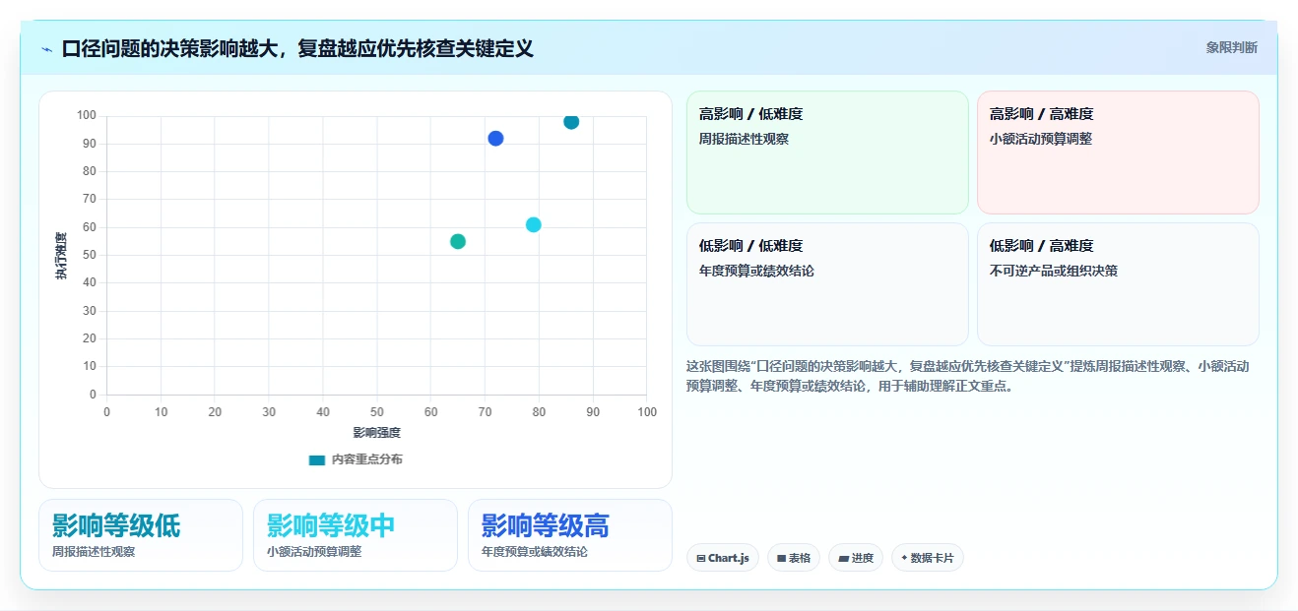Open the 低影响 / 高难度 quadrant card

coord(1118,284)
